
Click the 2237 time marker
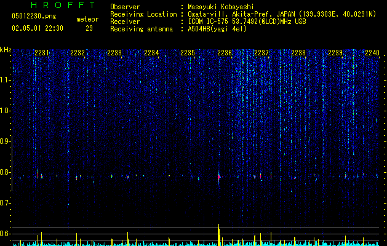261,53
